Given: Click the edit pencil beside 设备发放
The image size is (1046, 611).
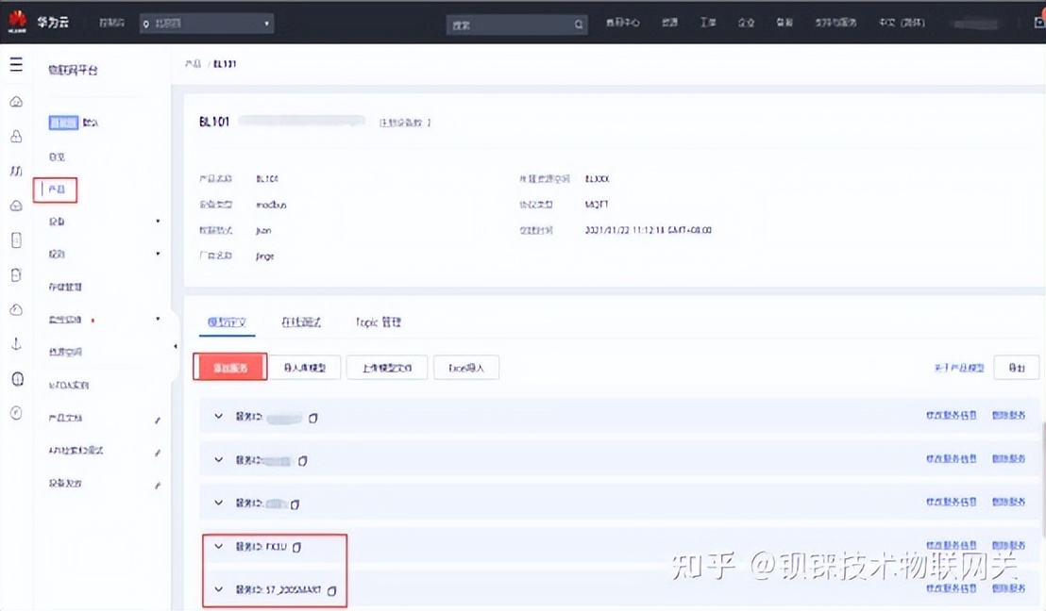Looking at the screenshot, I should tap(157, 484).
